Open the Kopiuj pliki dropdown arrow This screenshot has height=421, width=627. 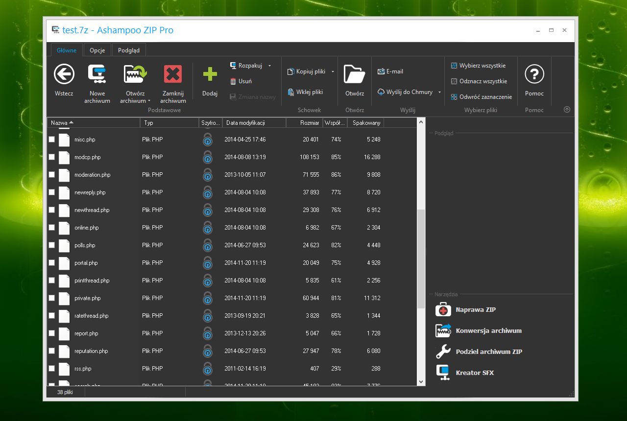[333, 71]
